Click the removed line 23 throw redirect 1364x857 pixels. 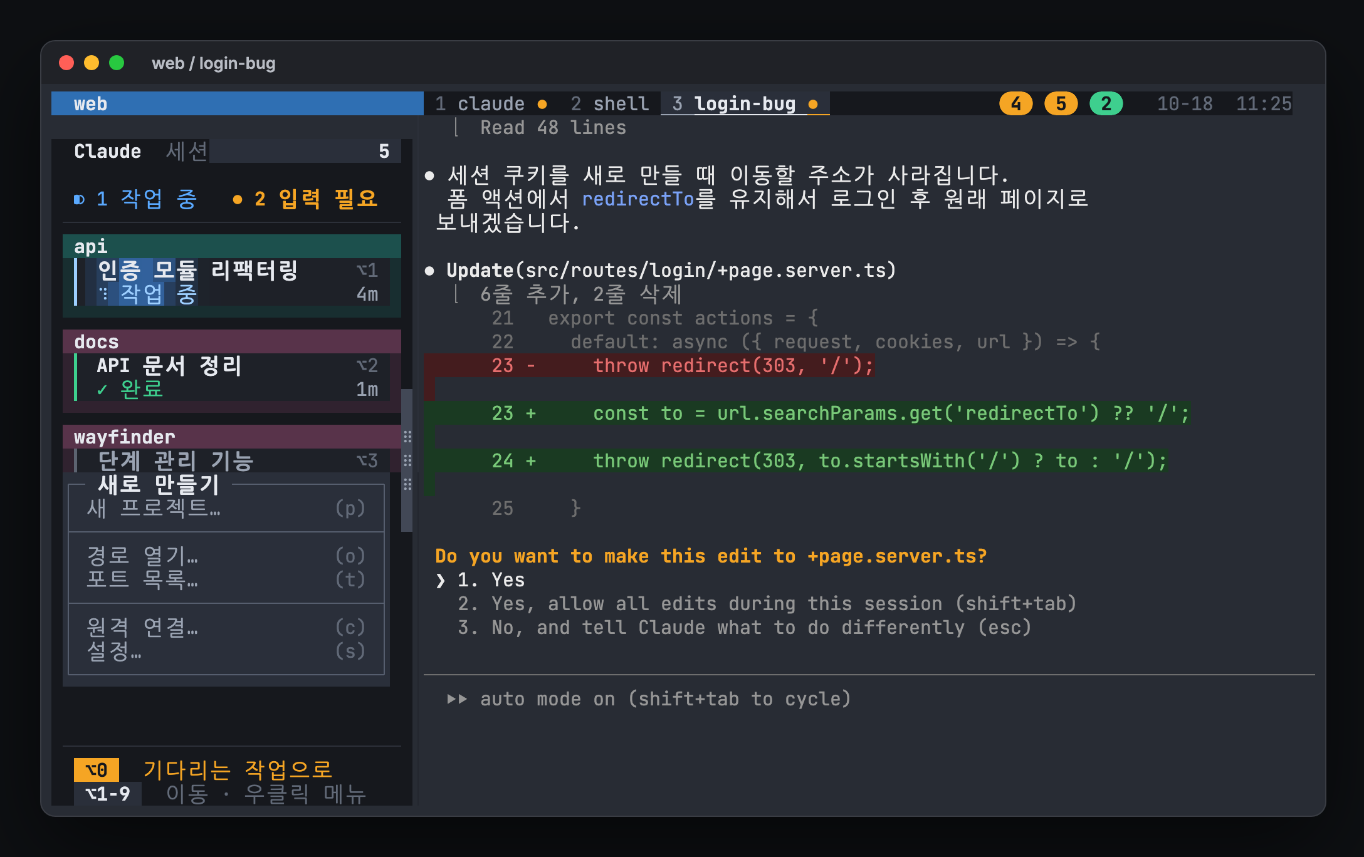coord(649,365)
